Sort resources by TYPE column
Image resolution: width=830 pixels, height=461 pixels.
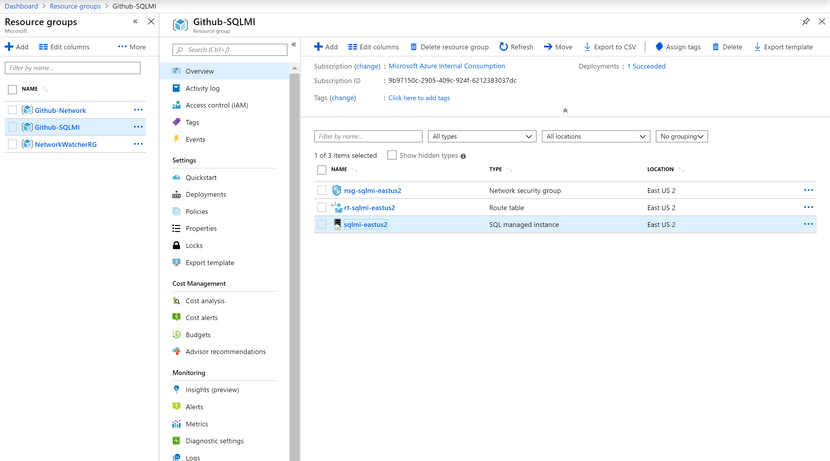[x=509, y=170]
